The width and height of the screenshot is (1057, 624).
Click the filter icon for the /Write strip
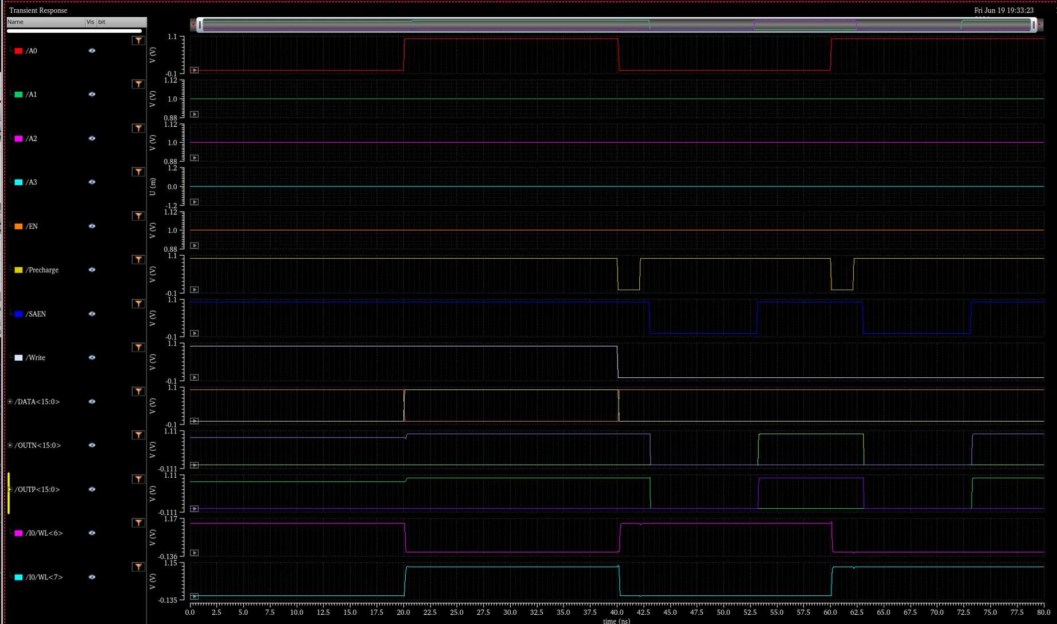(x=138, y=348)
